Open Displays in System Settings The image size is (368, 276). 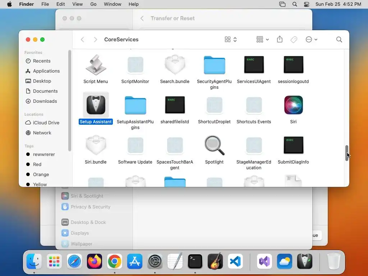[x=75, y=233]
